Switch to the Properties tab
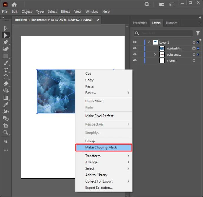Viewport: 203px width, 197px height. point(139,23)
